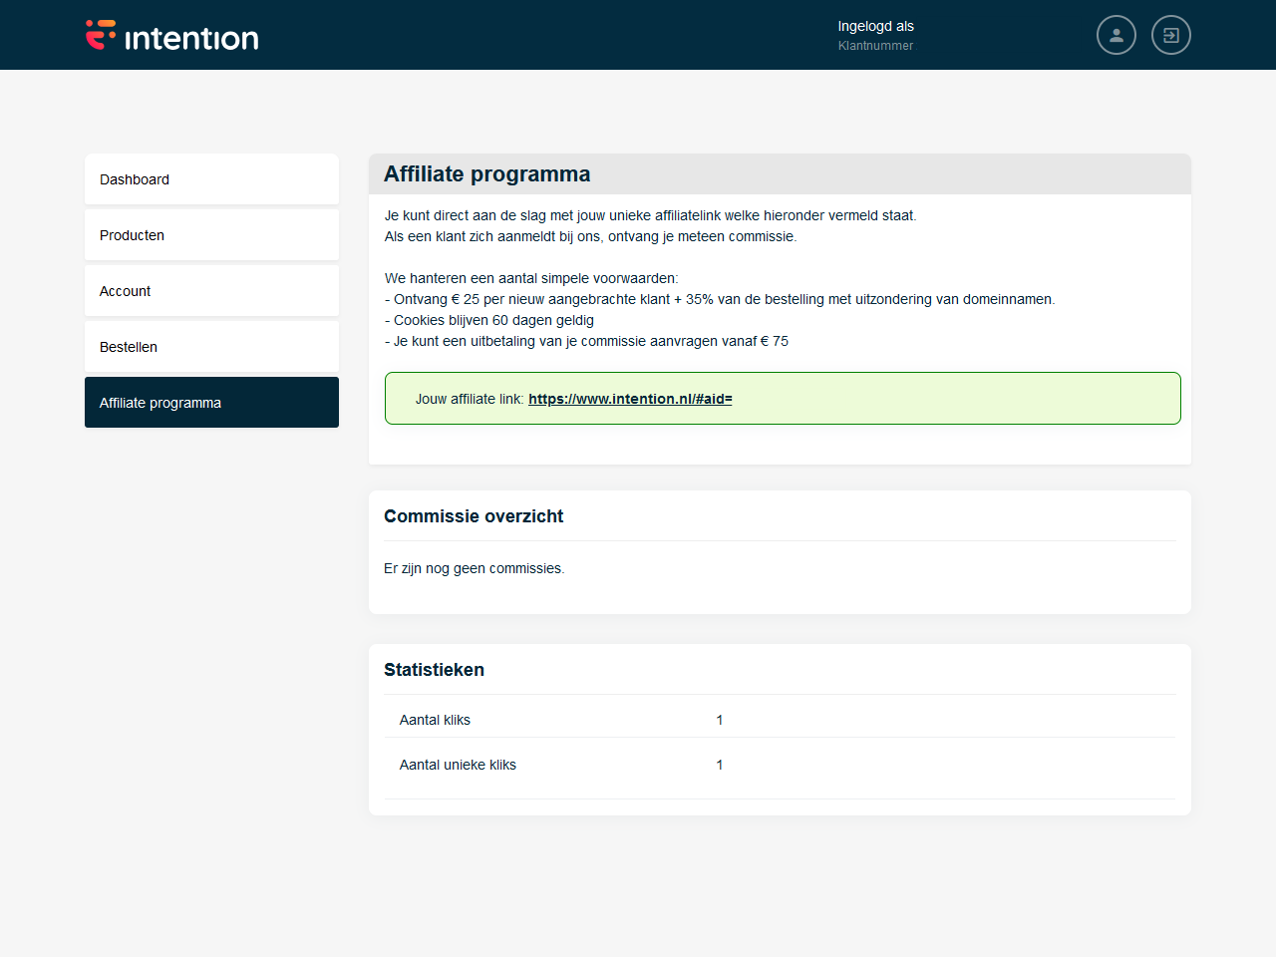Screen dimensions: 1276x957
Task: Click the Intention logo
Action: (x=171, y=36)
